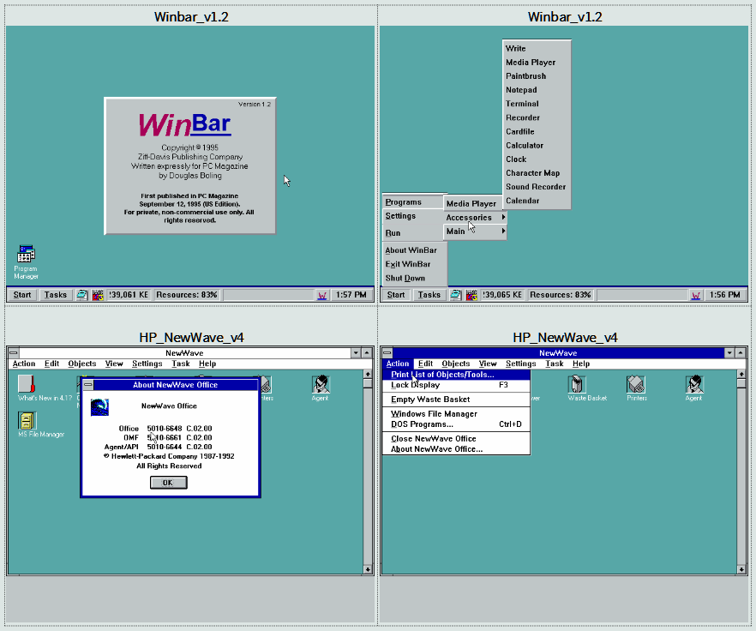The image size is (756, 631).
Task: Select Media Player listed between Write and Paintbrush
Action: (x=537, y=63)
